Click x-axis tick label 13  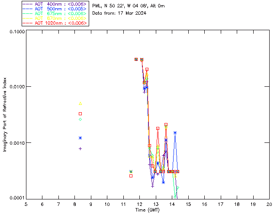point(156,204)
